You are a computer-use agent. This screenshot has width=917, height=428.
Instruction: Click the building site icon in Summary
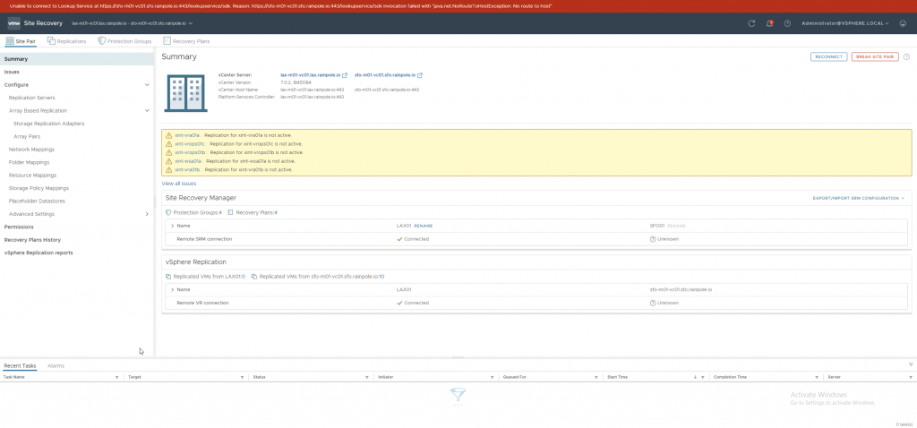185,93
